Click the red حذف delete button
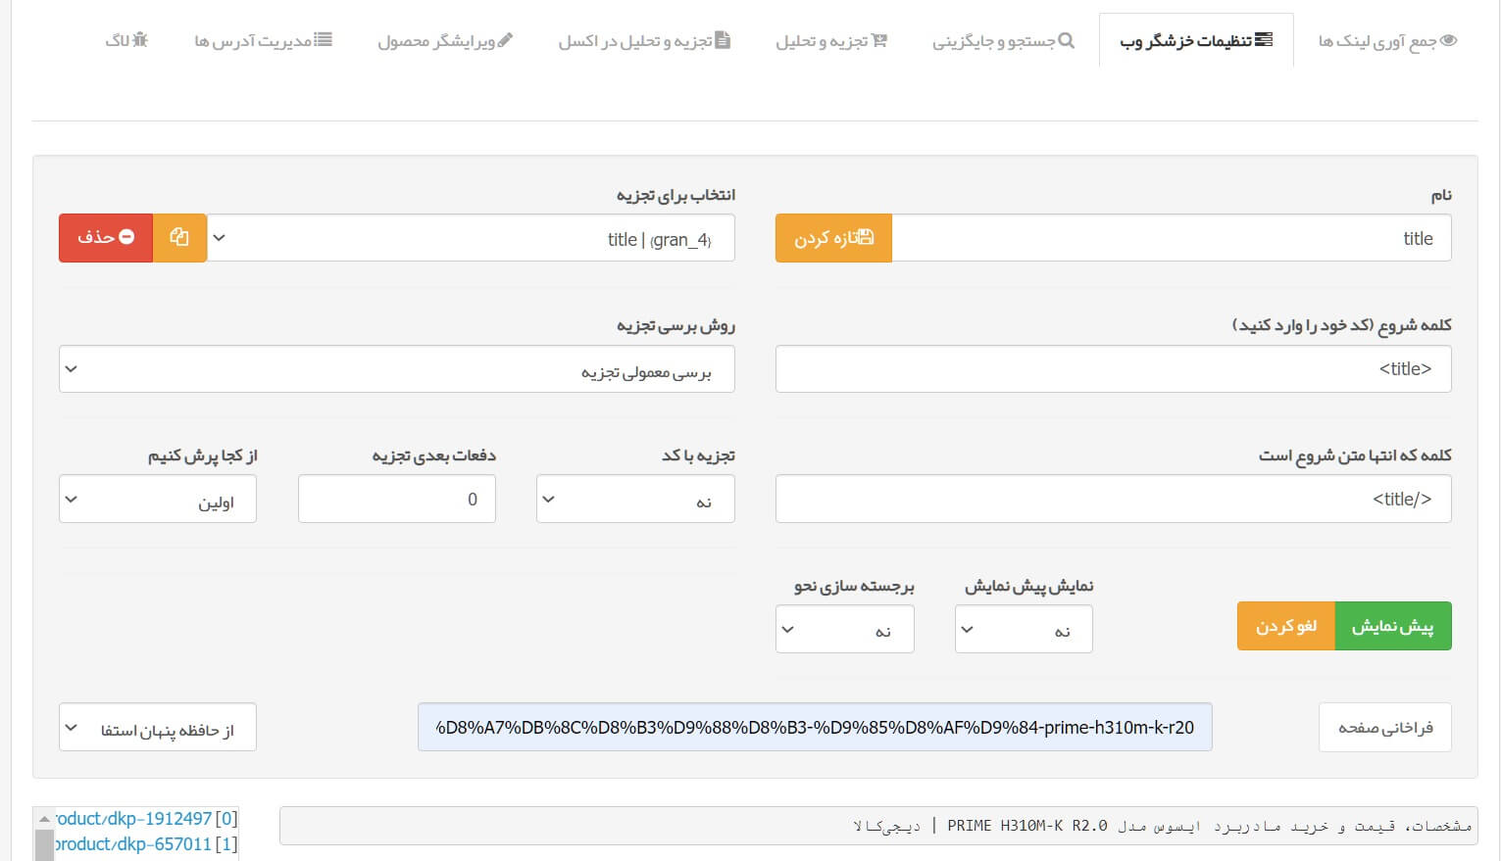Image resolution: width=1501 pixels, height=861 pixels. (x=106, y=238)
